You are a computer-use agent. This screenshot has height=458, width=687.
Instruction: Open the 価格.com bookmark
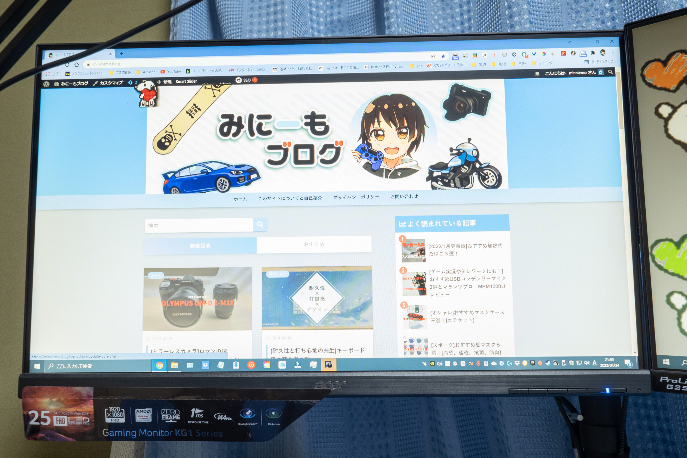(293, 69)
